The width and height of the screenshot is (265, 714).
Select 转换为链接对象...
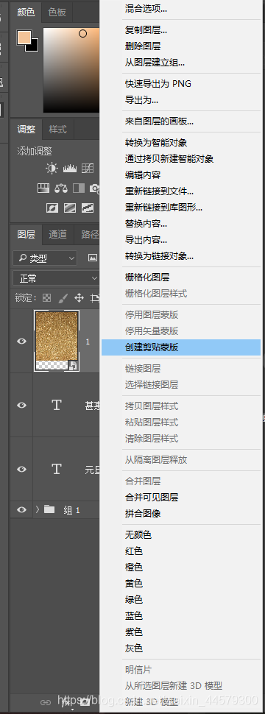pos(159,256)
